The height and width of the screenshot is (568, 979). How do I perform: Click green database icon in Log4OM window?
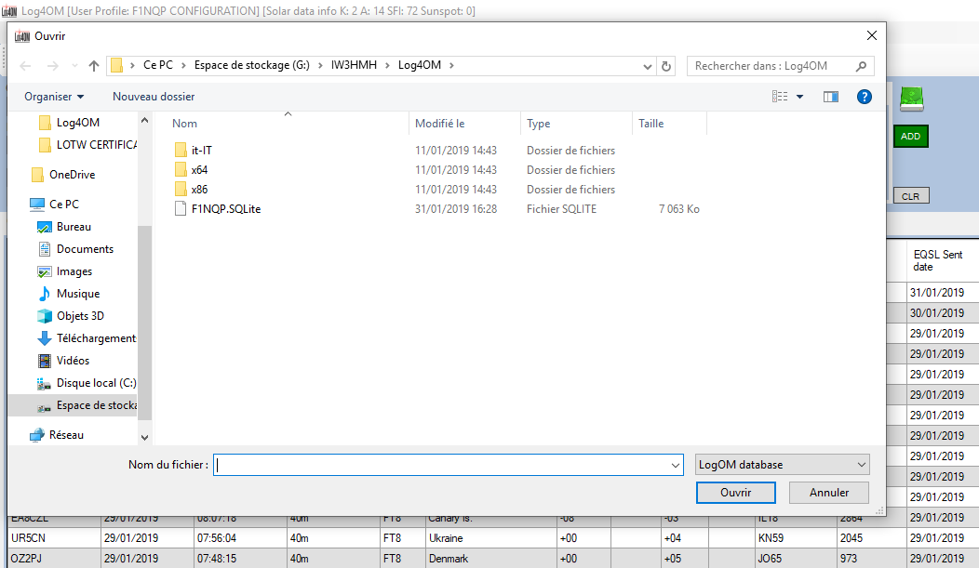(x=912, y=99)
